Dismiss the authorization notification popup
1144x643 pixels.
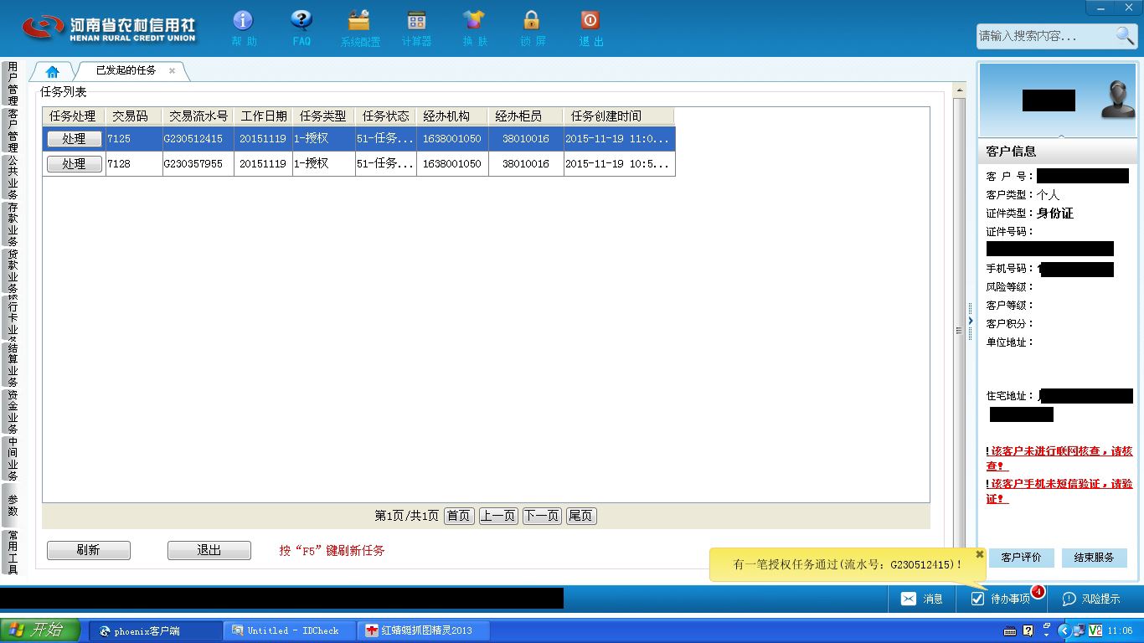click(980, 554)
